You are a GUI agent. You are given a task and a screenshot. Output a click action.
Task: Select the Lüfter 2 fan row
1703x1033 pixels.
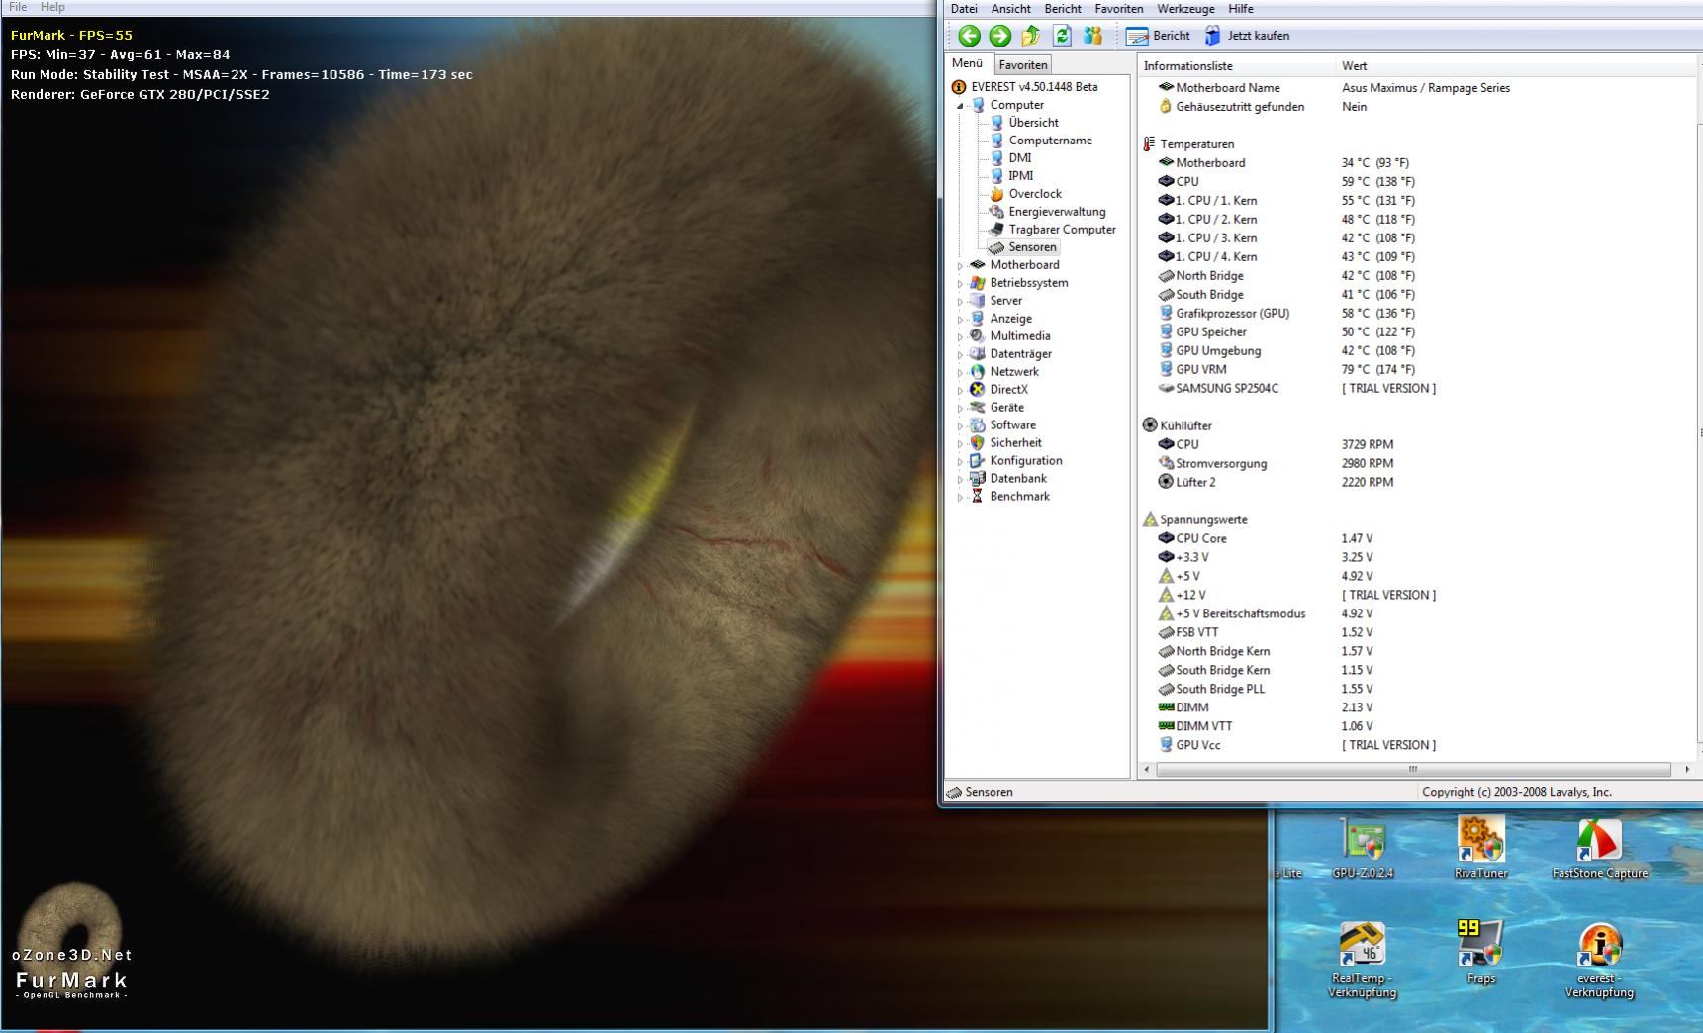[x=1417, y=483]
